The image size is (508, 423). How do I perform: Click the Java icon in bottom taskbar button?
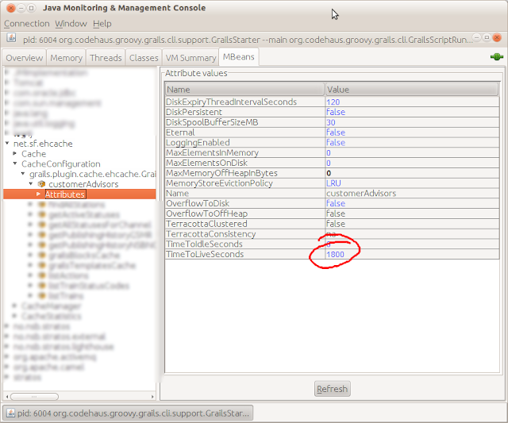(10, 413)
